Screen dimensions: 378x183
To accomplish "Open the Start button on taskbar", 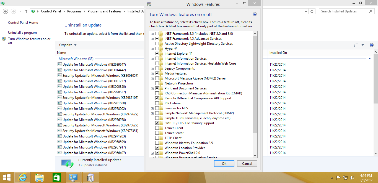I will pos(7,177).
